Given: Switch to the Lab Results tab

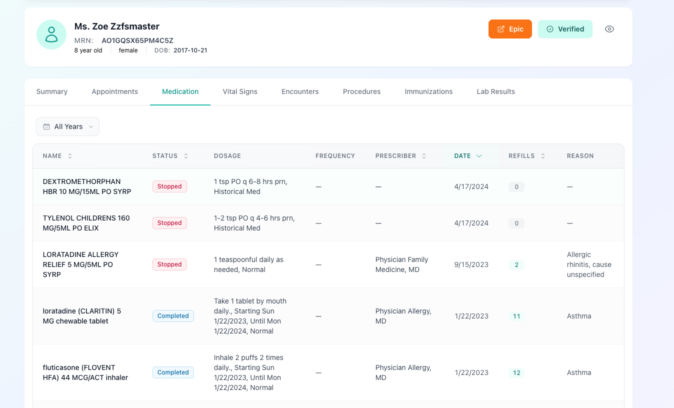Looking at the screenshot, I should [x=495, y=91].
